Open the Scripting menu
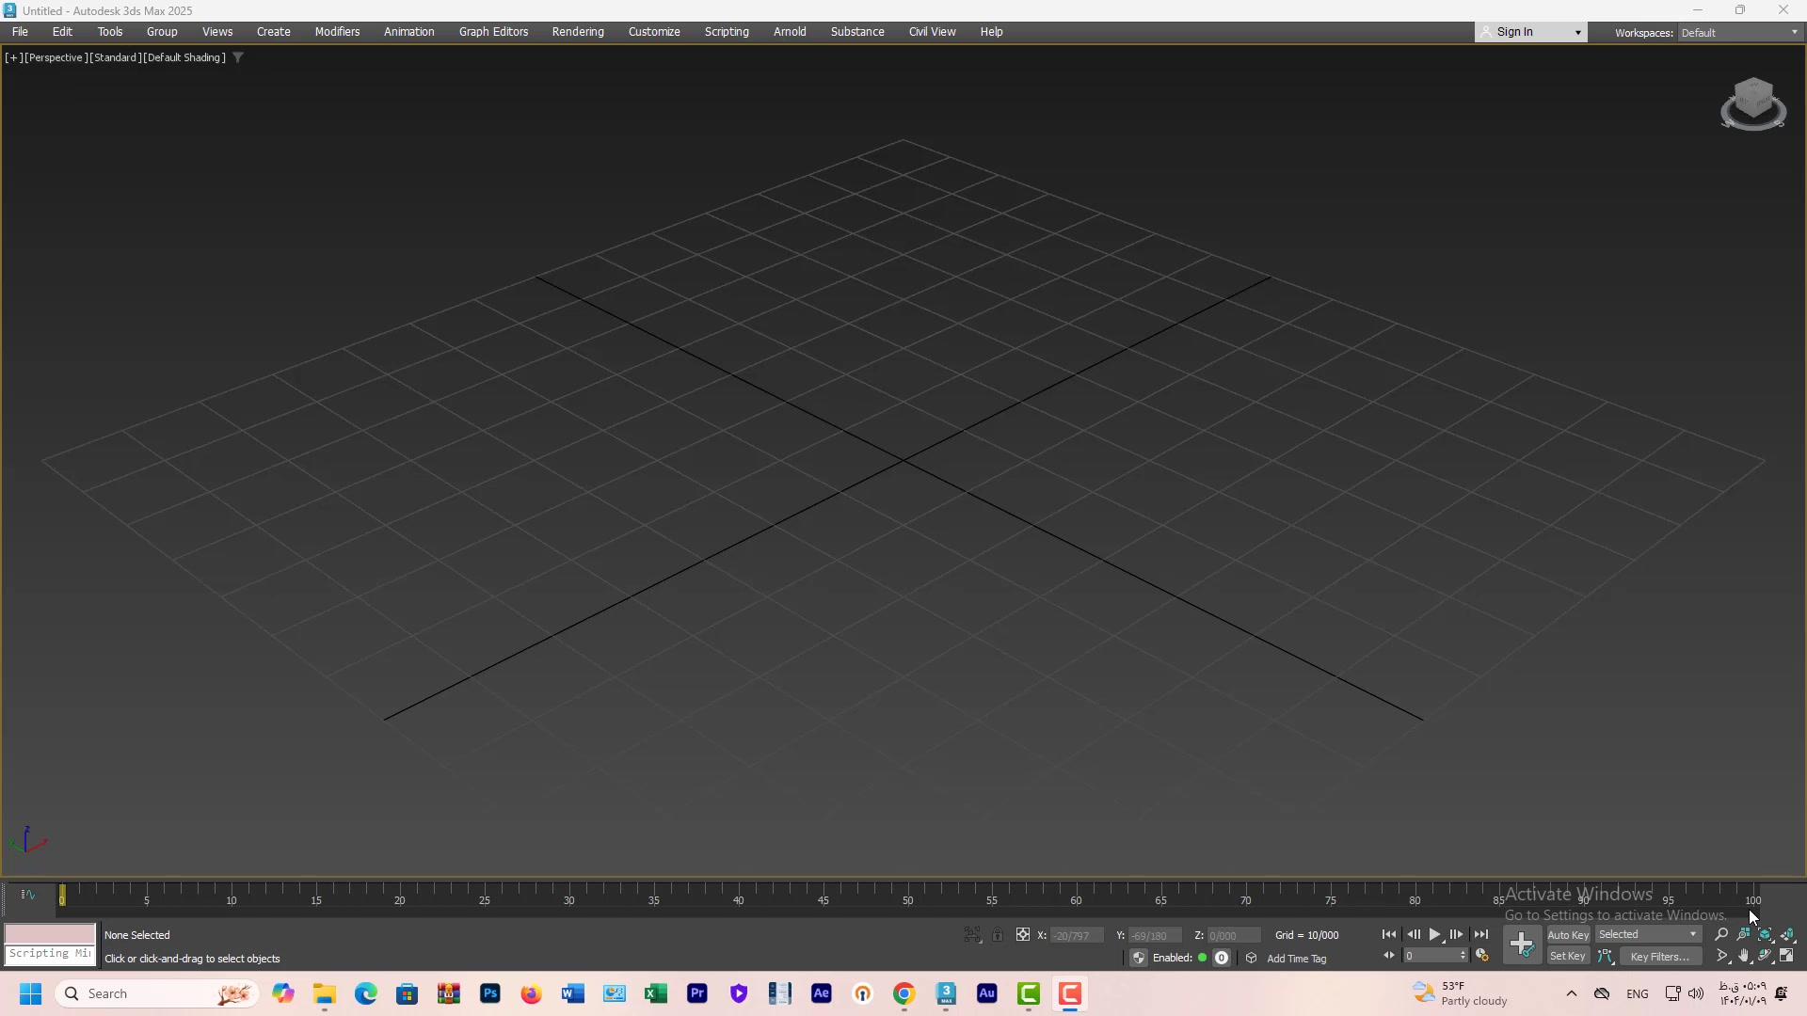Screen dimensions: 1807x1016 point(727,32)
